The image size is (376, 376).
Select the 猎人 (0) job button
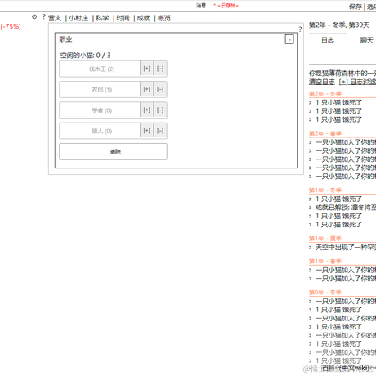[100, 131]
